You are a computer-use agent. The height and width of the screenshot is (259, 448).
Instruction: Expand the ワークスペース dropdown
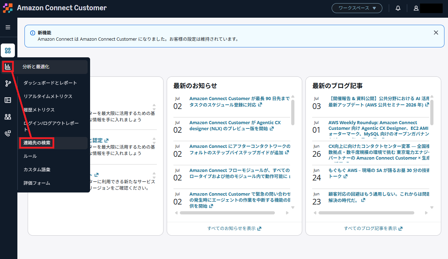coord(357,8)
